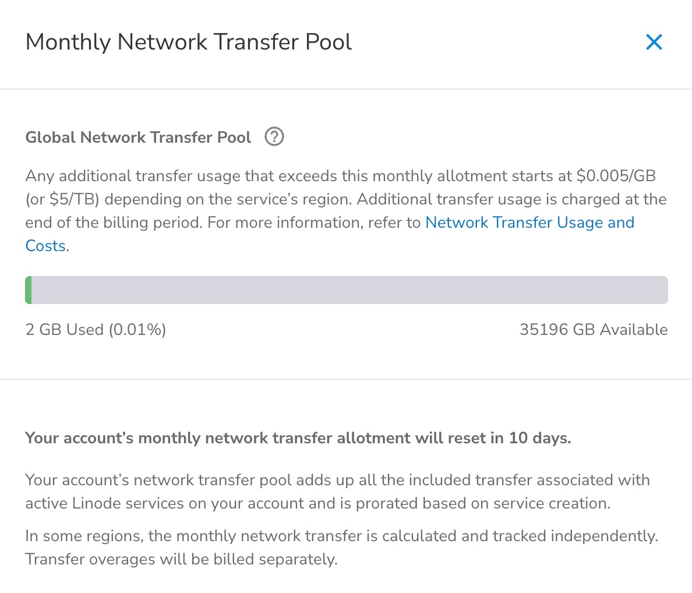The height and width of the screenshot is (593, 692).
Task: Click the gray unused portion of the transfer bar
Action: (349, 290)
